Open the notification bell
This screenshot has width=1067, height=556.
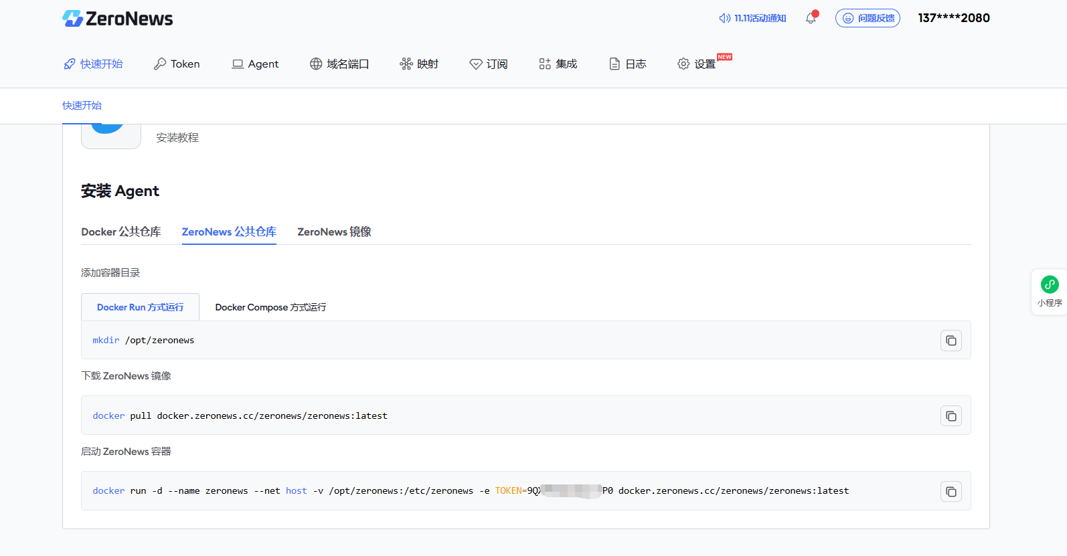pos(811,18)
